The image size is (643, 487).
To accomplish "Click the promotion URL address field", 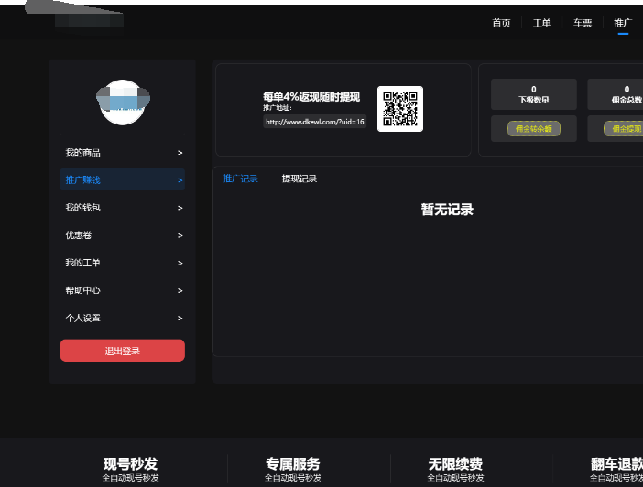I will pyautogui.click(x=314, y=121).
